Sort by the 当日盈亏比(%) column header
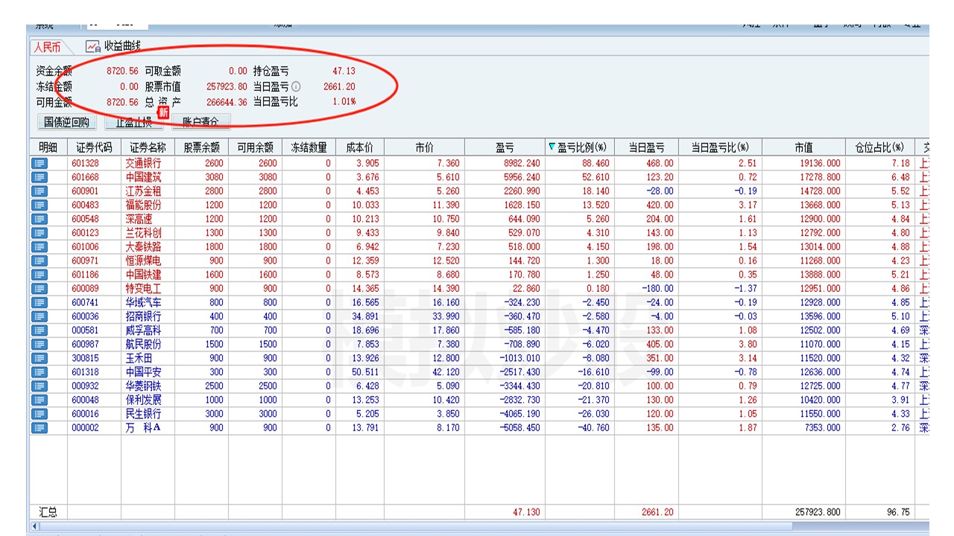Screen dimensions: 954x536 [x=720, y=147]
